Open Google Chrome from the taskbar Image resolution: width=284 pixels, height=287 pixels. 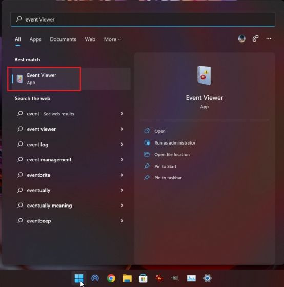(x=111, y=278)
